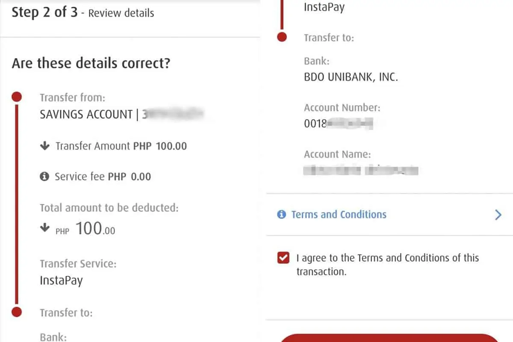Screen dimensions: 513x342
Task: Select the BDO UNIBANK, INC. bank name
Action: coord(351,78)
